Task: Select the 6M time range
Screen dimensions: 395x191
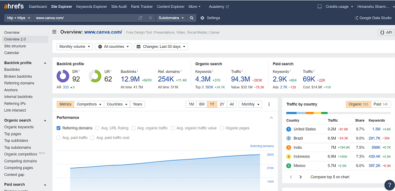Action: pos(202,104)
